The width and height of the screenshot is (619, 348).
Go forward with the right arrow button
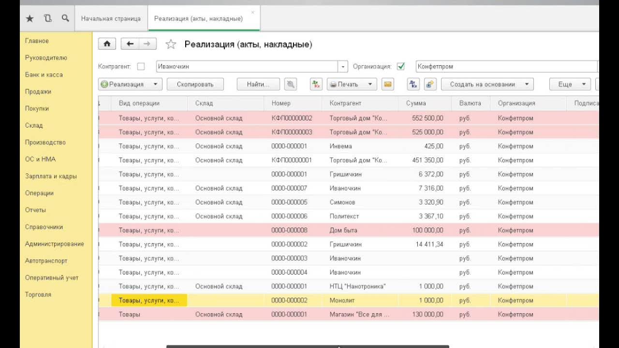click(x=147, y=44)
